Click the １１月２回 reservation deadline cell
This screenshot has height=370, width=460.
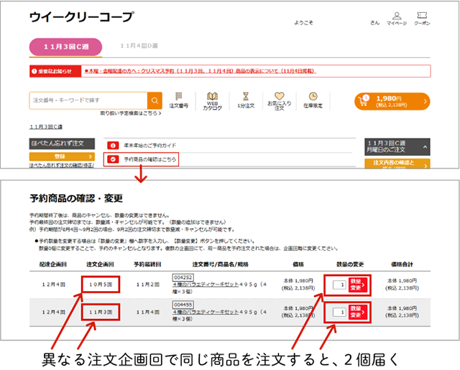(148, 285)
